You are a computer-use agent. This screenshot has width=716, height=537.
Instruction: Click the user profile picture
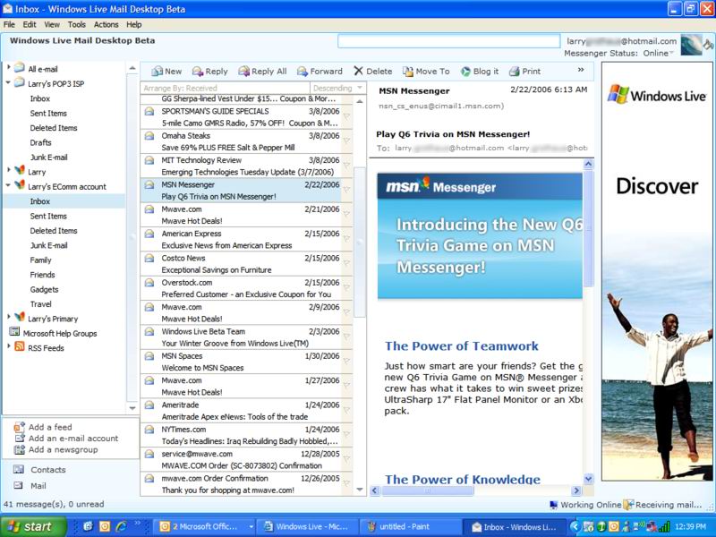click(691, 46)
